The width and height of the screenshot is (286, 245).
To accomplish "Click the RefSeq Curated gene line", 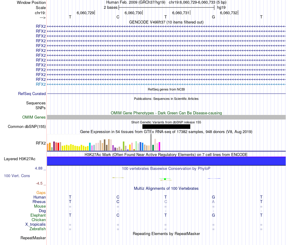I will point(166,94).
